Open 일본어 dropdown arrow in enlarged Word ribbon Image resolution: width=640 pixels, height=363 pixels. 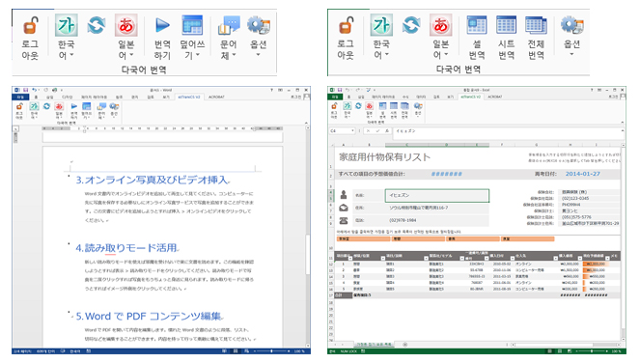(x=132, y=55)
